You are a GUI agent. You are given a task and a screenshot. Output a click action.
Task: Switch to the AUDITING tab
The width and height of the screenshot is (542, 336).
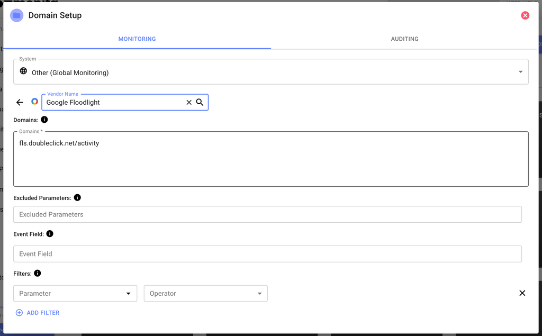tap(404, 39)
